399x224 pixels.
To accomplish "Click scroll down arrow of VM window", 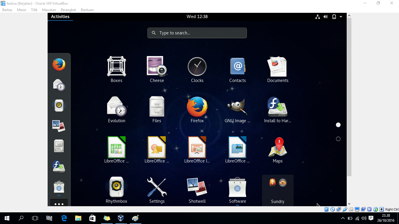I will pyautogui.click(x=349, y=204).
